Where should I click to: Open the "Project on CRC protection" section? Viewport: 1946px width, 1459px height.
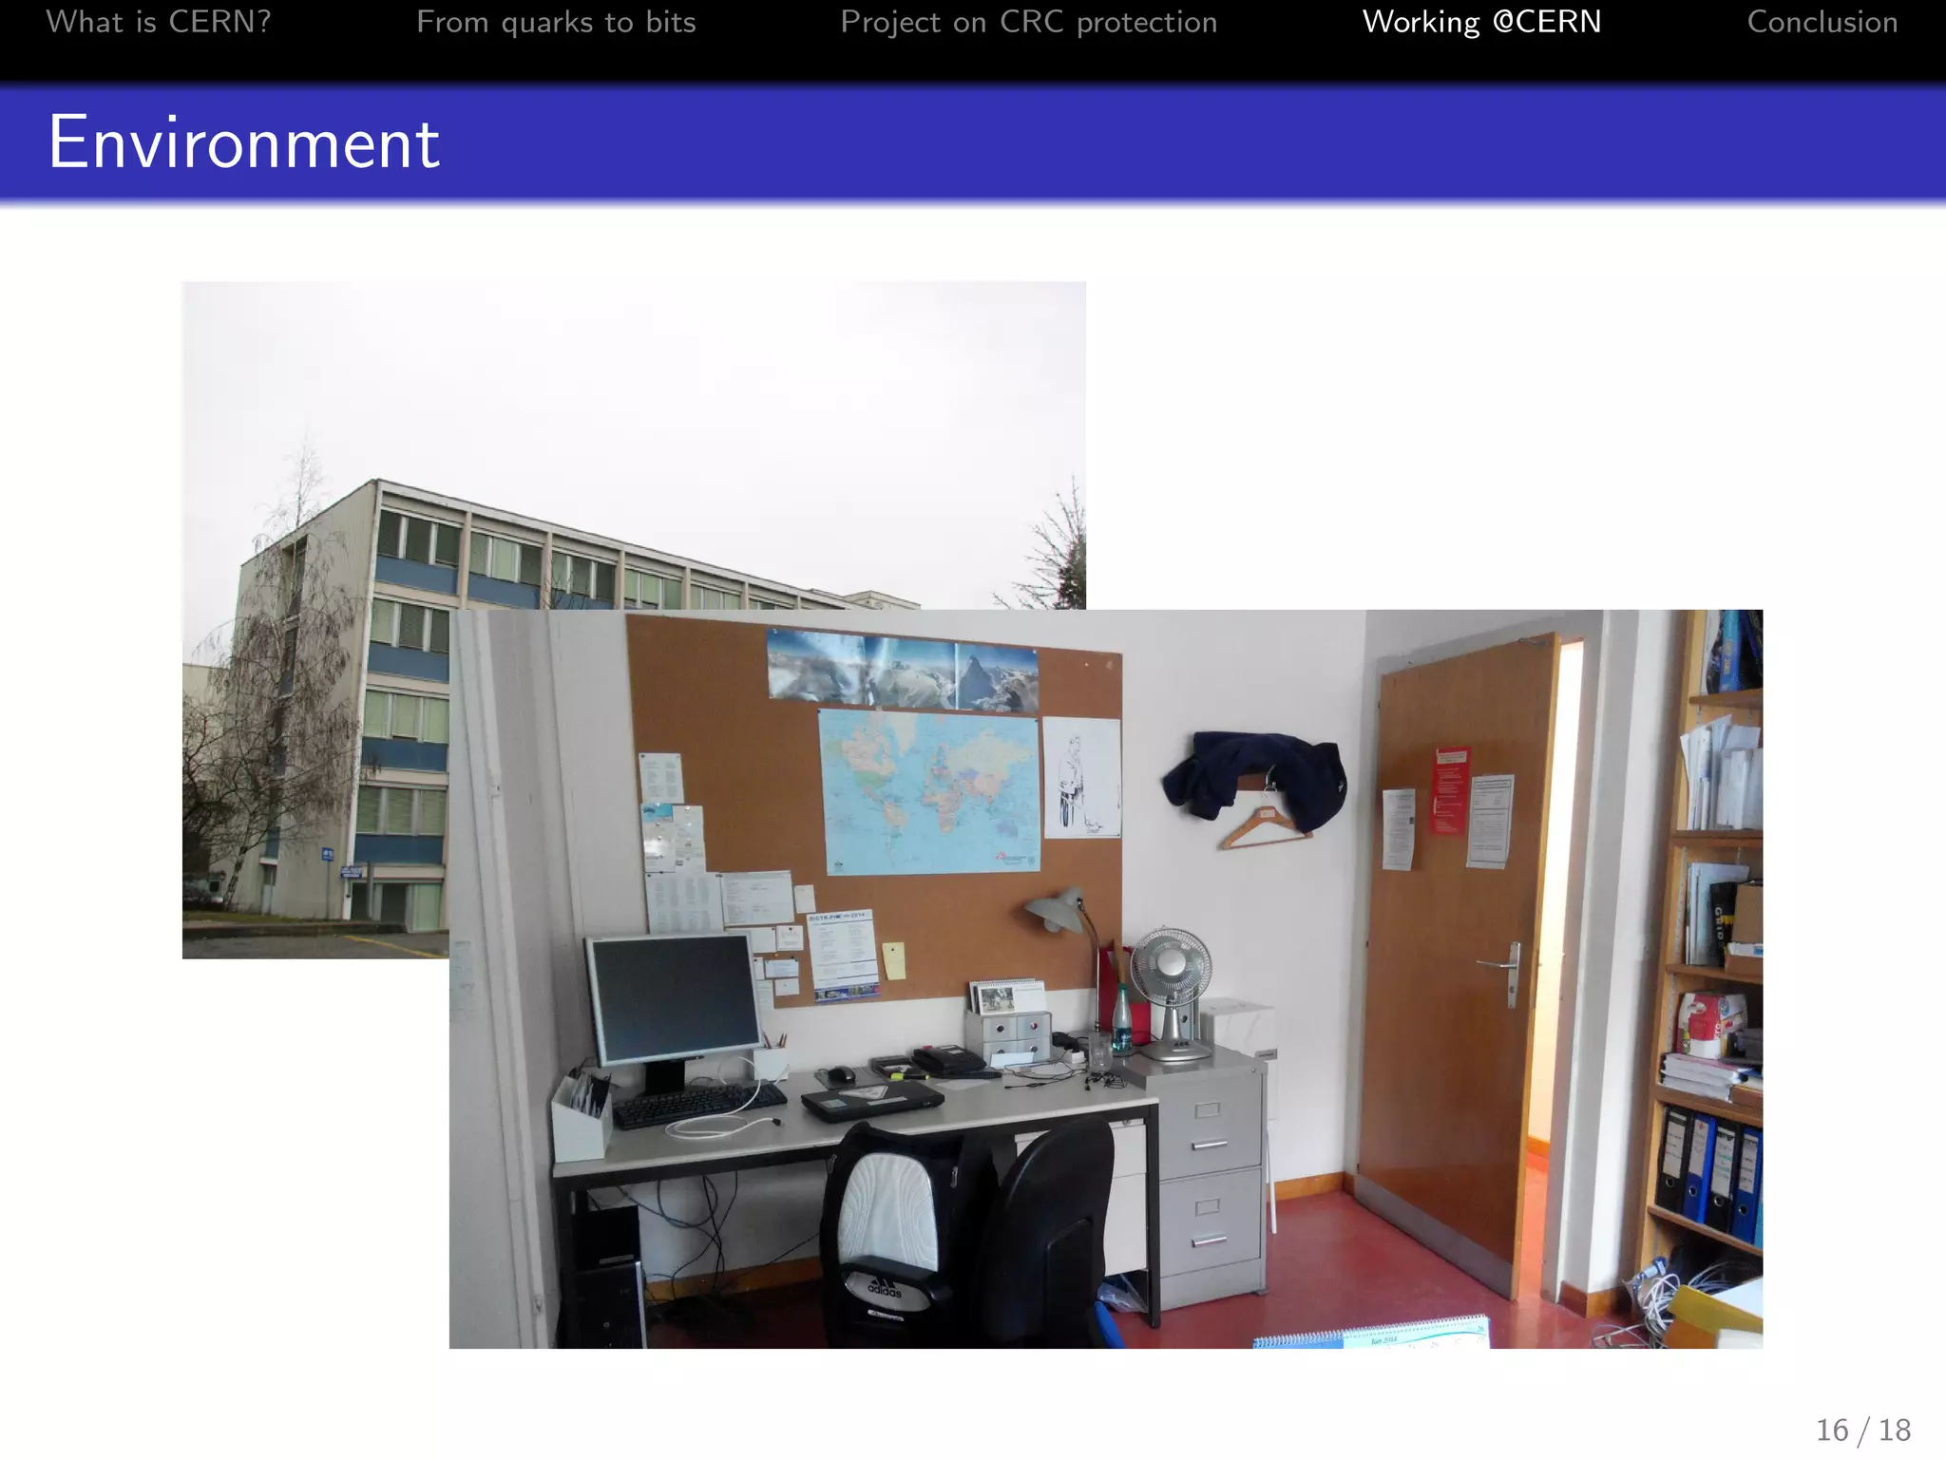(1029, 22)
